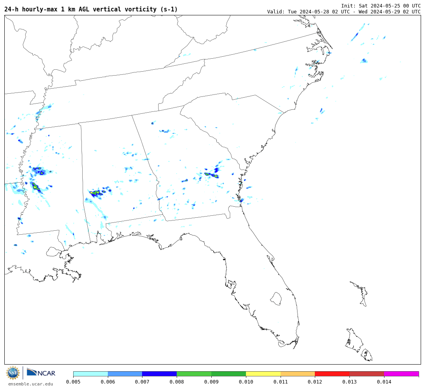This screenshot has height=389, width=425.
Task: Click the '0.013' colorbar label
Action: [350, 382]
